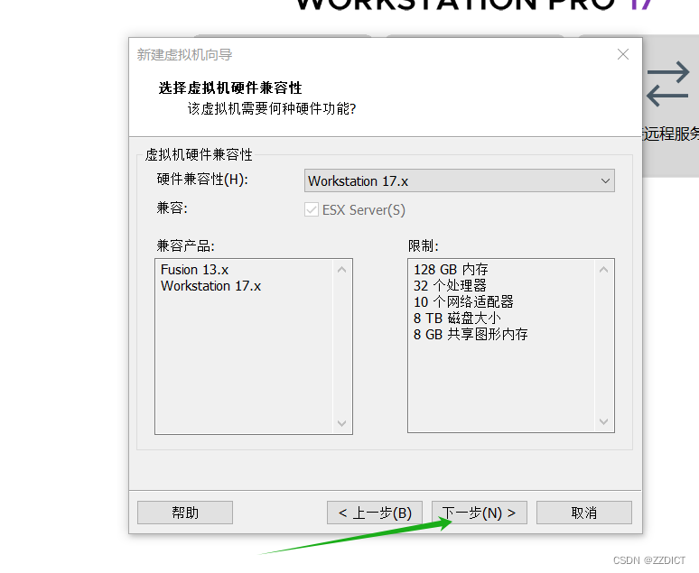Click down arrow of 限制 scrollbar
Screen dimensions: 699x573
tap(603, 421)
